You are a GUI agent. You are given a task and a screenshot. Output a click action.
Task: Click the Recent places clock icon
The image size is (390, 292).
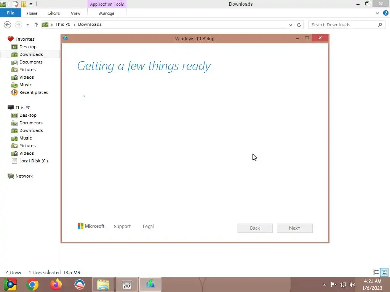[x=14, y=92]
